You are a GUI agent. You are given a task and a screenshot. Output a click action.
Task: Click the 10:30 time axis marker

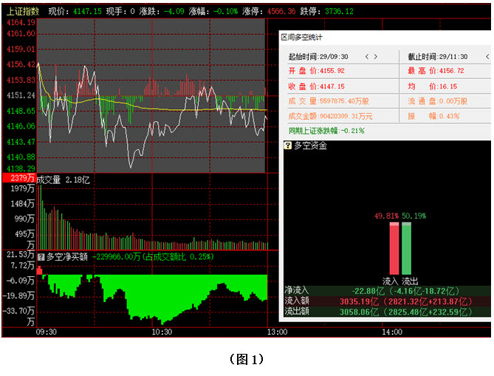click(x=161, y=332)
